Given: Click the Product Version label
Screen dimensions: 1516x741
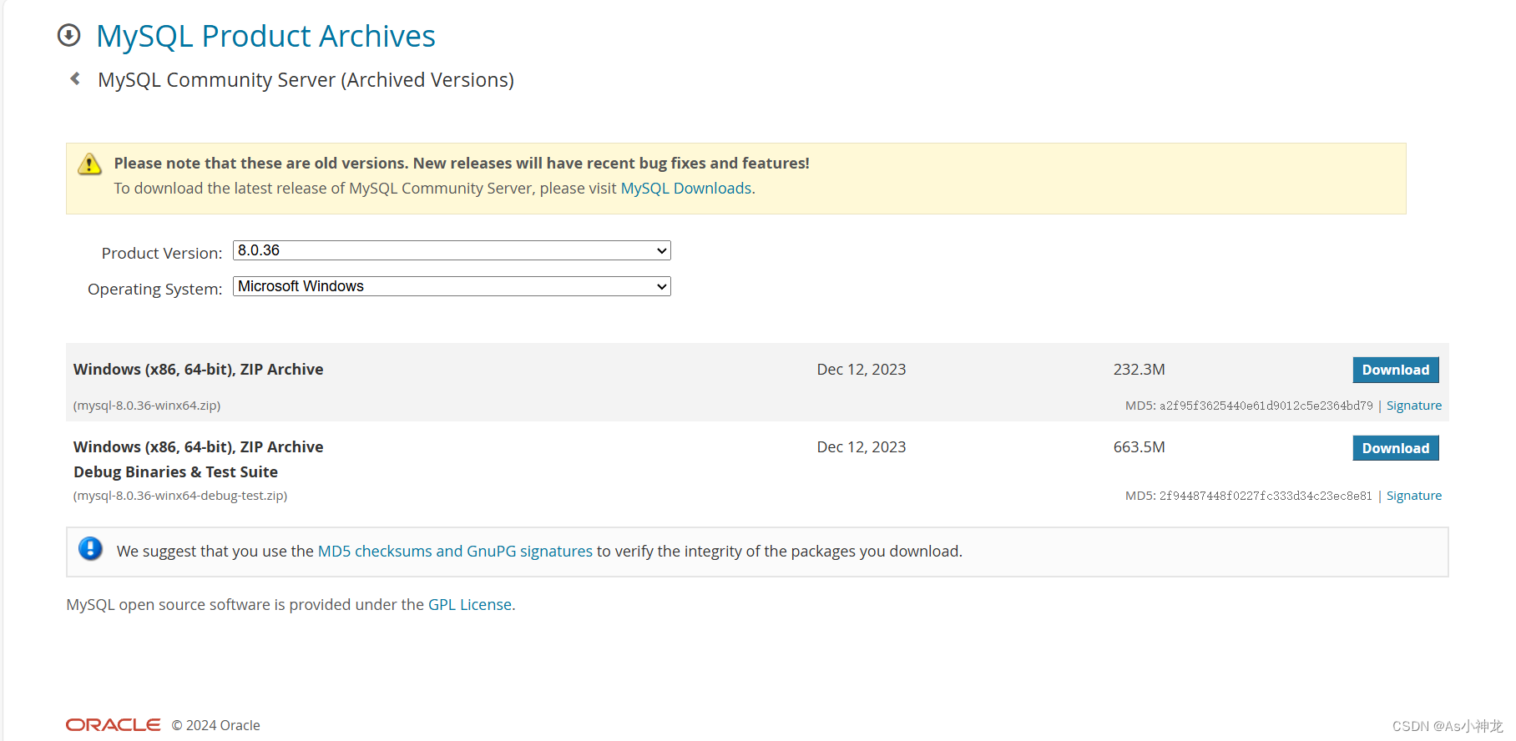Looking at the screenshot, I should [x=162, y=253].
